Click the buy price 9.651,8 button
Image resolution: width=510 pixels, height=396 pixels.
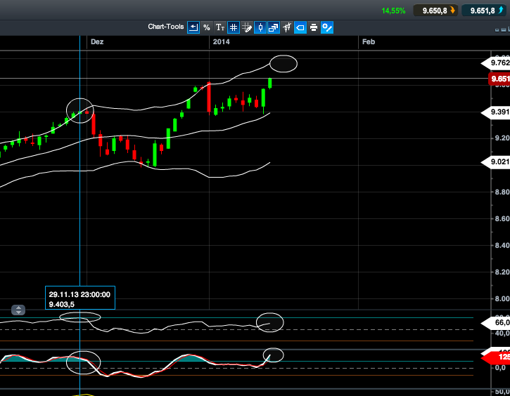click(x=485, y=11)
